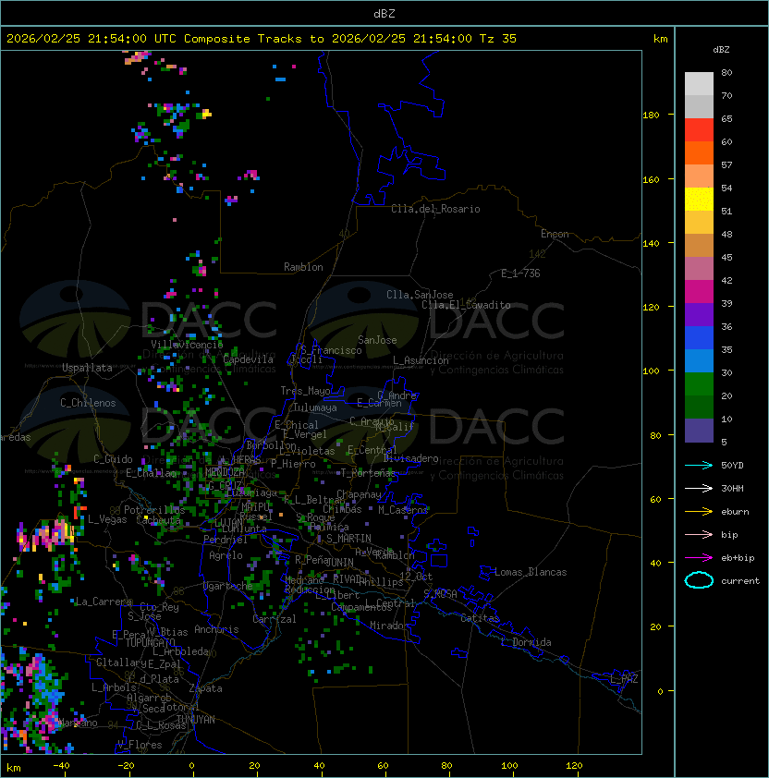Pick the dark orange swatch below red

699,152
